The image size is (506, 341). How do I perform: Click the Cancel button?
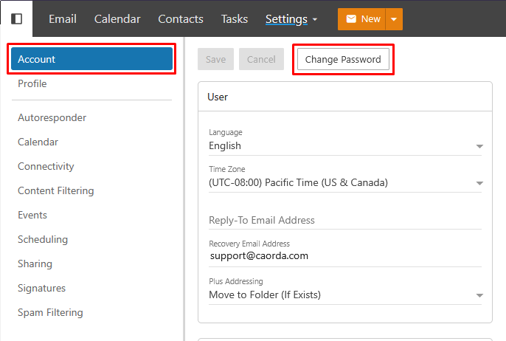click(x=261, y=59)
